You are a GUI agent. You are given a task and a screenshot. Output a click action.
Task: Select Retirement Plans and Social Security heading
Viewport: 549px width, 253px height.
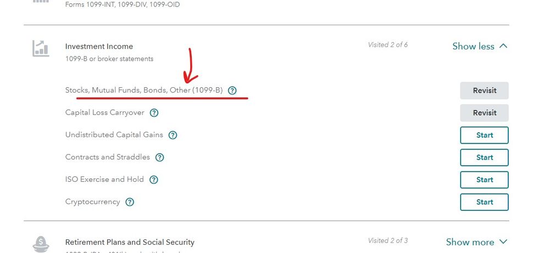130,242
